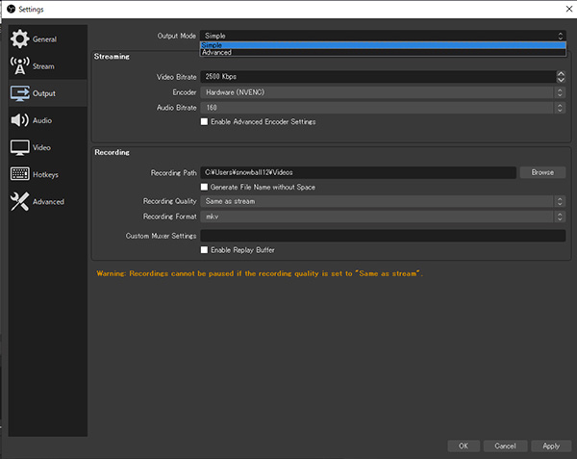
Task: Click the Advanced wrench and screwdriver icon
Action: tap(19, 201)
